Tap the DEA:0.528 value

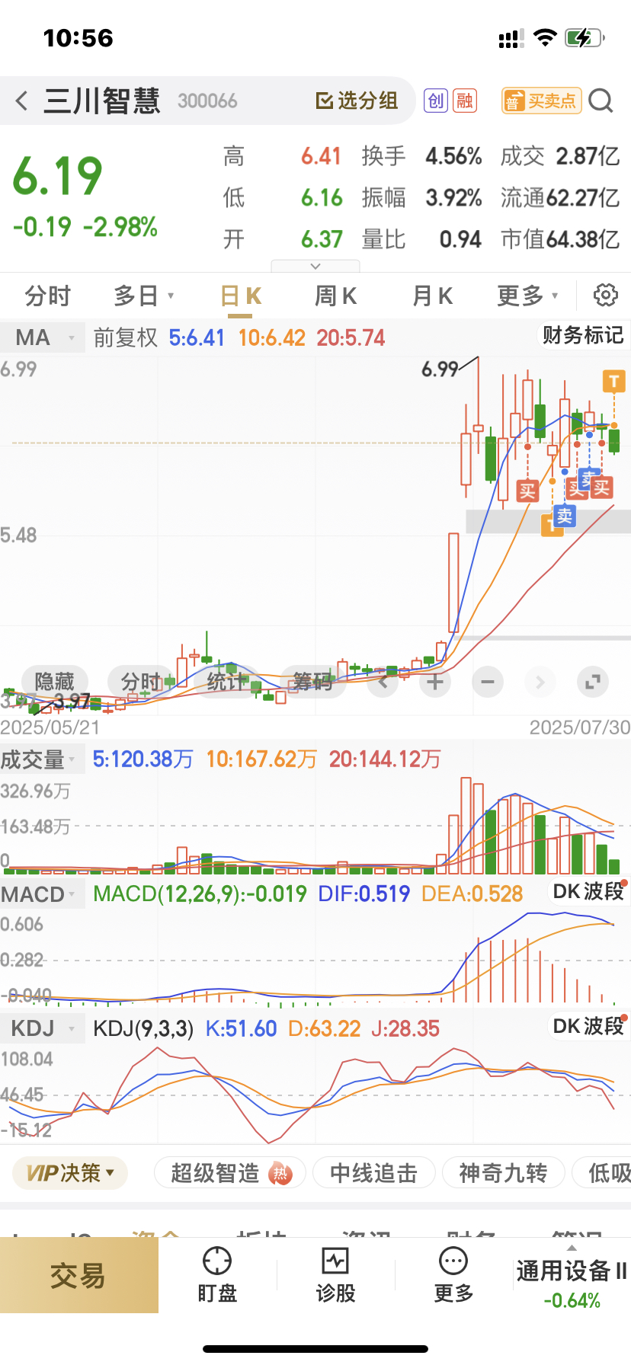click(472, 894)
